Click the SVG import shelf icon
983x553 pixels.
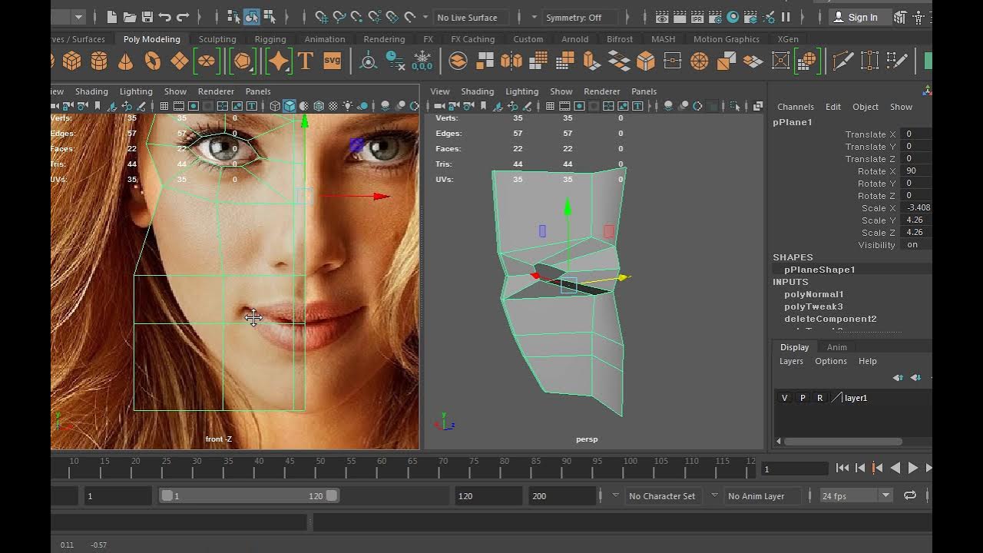[332, 61]
